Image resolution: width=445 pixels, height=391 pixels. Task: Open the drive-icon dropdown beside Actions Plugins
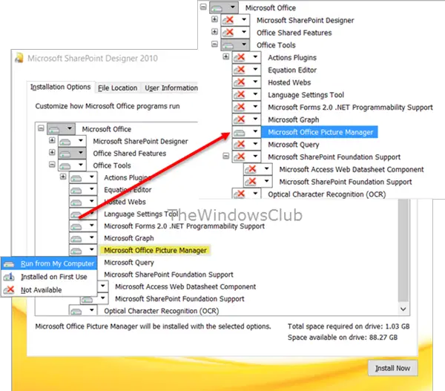[92, 177]
